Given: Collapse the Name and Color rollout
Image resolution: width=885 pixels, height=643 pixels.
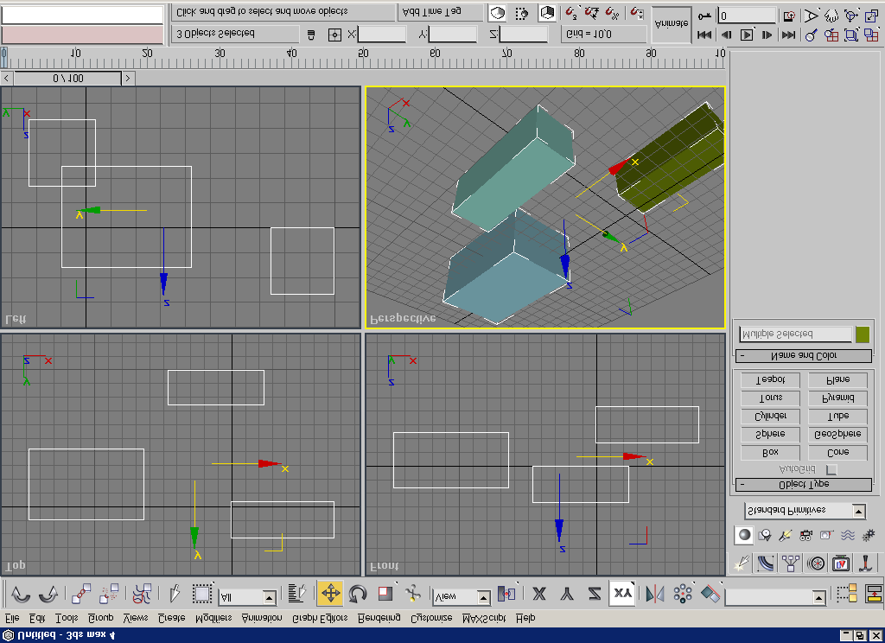Looking at the screenshot, I should pos(804,356).
